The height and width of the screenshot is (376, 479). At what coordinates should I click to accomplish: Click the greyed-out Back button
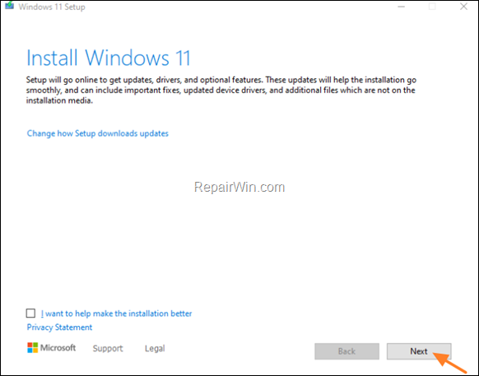(x=346, y=351)
